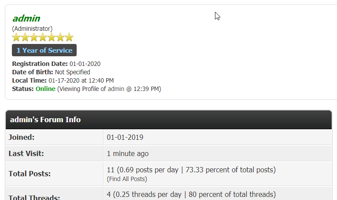
Task: Click the admin's Forum Info header
Action: (x=45, y=120)
